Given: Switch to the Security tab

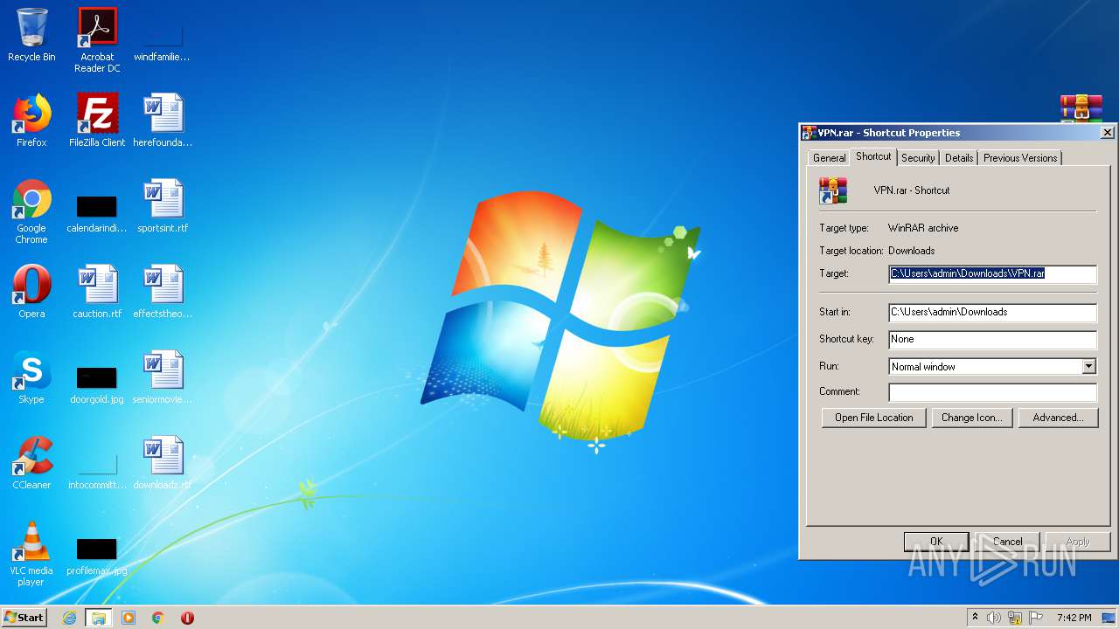Looking at the screenshot, I should click(x=918, y=158).
